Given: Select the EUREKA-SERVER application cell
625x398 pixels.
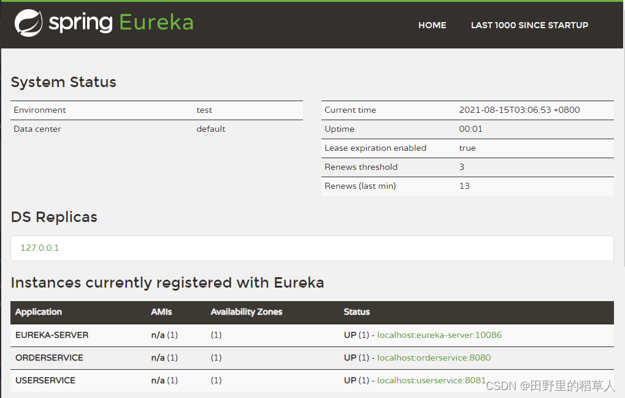Looking at the screenshot, I should [52, 335].
